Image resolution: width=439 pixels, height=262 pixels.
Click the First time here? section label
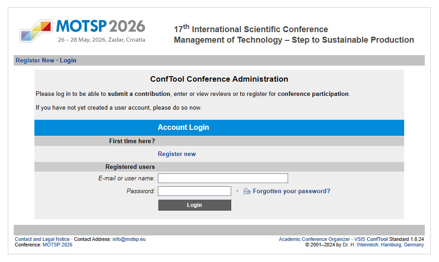132,141
